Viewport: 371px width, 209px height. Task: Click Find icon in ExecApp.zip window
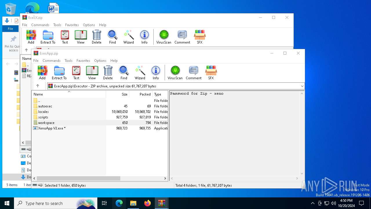(x=124, y=73)
